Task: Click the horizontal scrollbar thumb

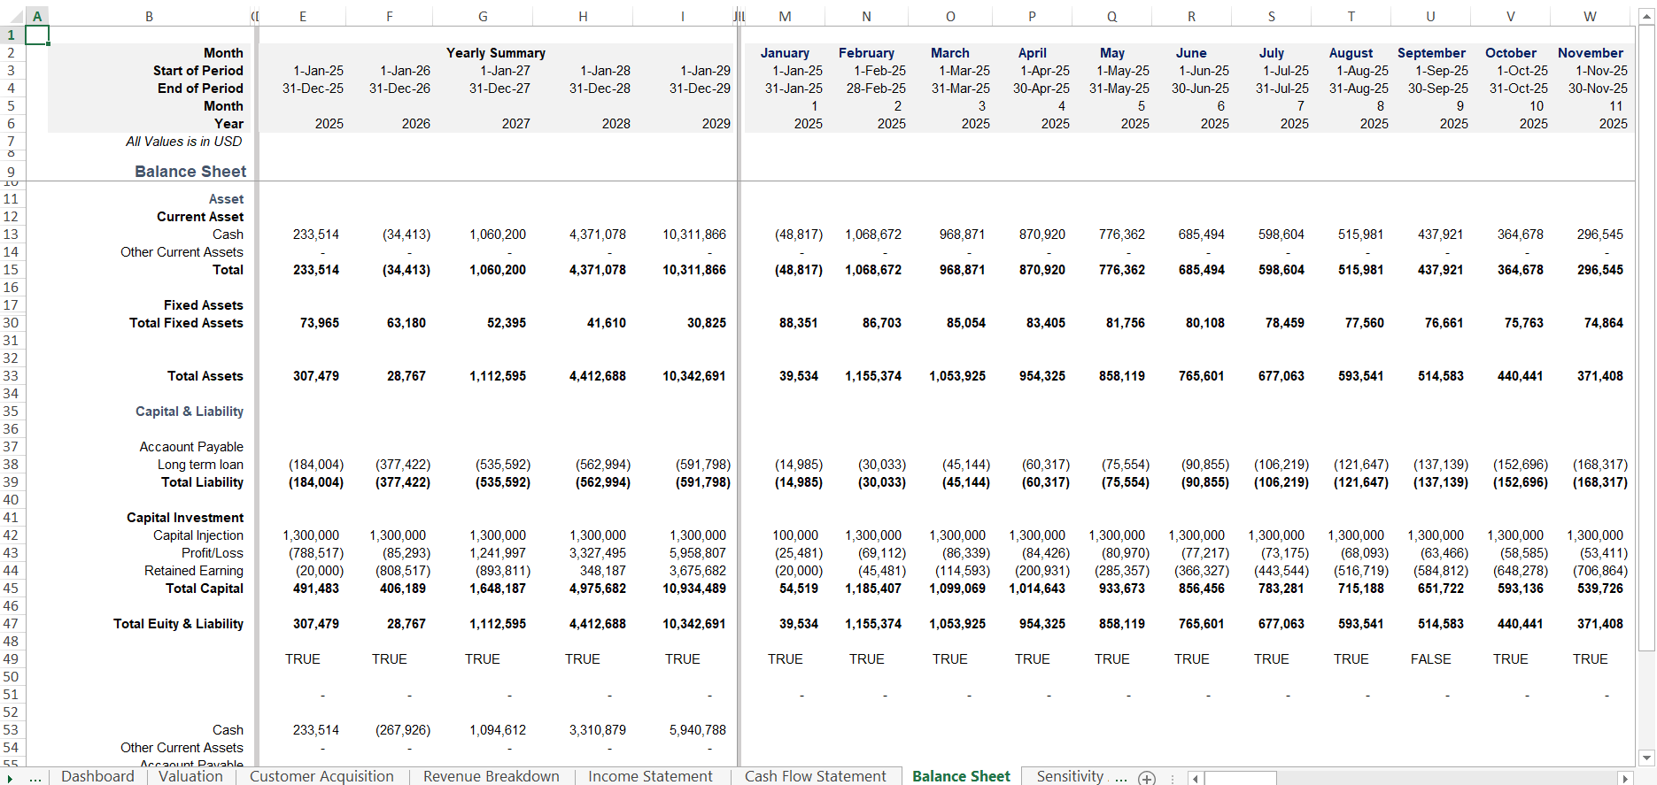Action: point(1240,778)
